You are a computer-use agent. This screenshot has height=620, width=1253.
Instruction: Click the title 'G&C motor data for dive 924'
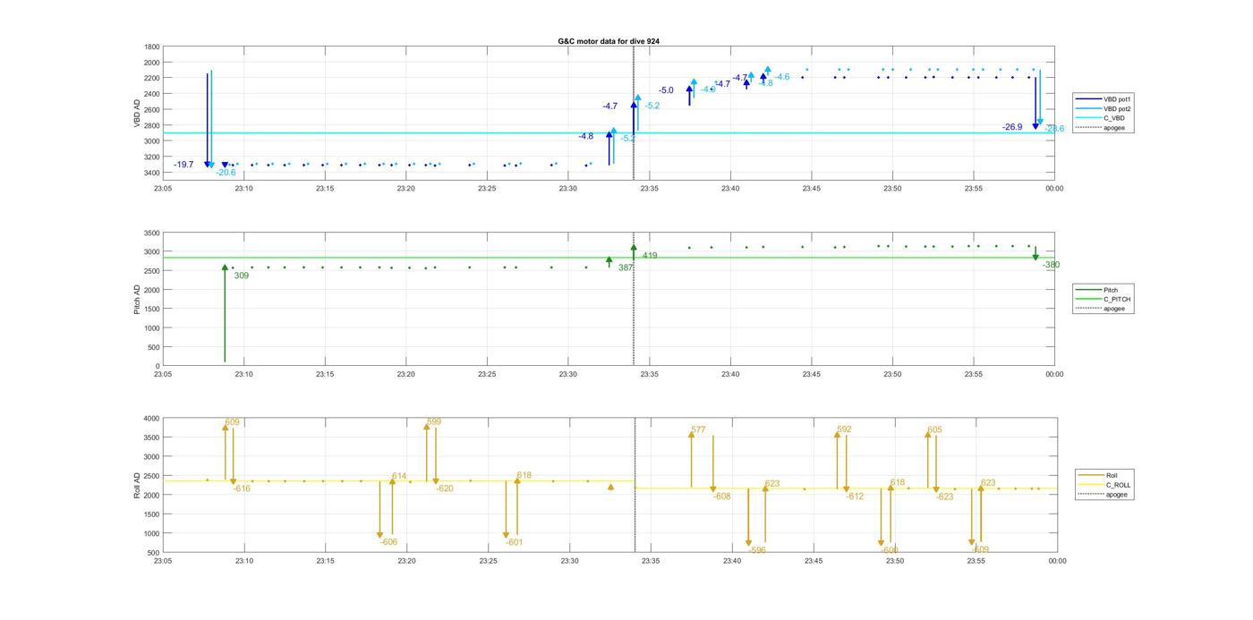[609, 41]
